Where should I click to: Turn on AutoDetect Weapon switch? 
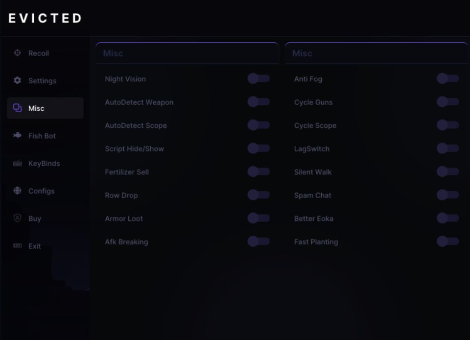(x=258, y=102)
